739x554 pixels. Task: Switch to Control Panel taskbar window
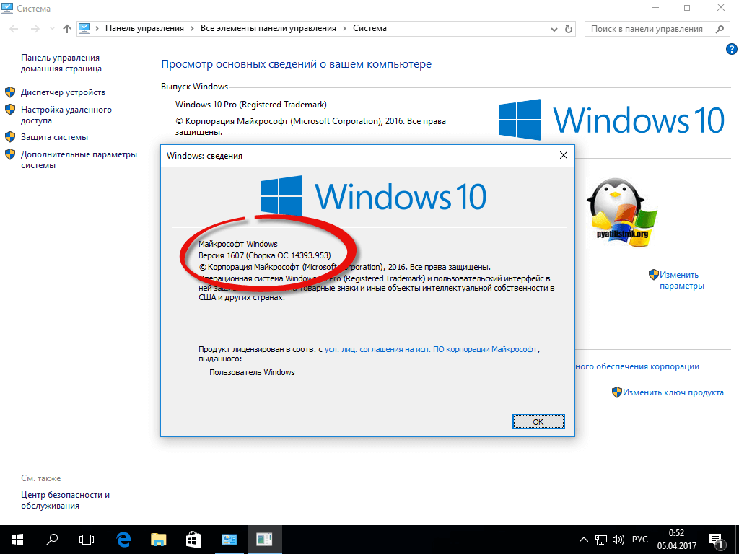tap(229, 540)
